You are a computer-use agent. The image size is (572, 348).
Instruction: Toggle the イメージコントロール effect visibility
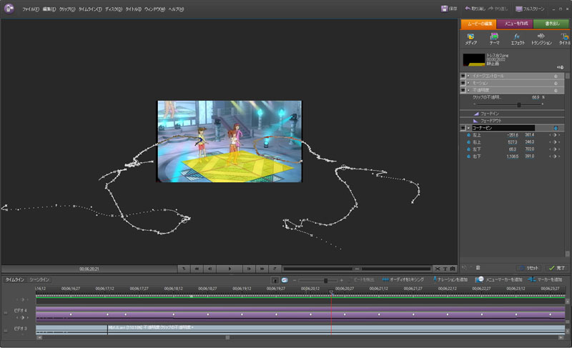click(463, 75)
